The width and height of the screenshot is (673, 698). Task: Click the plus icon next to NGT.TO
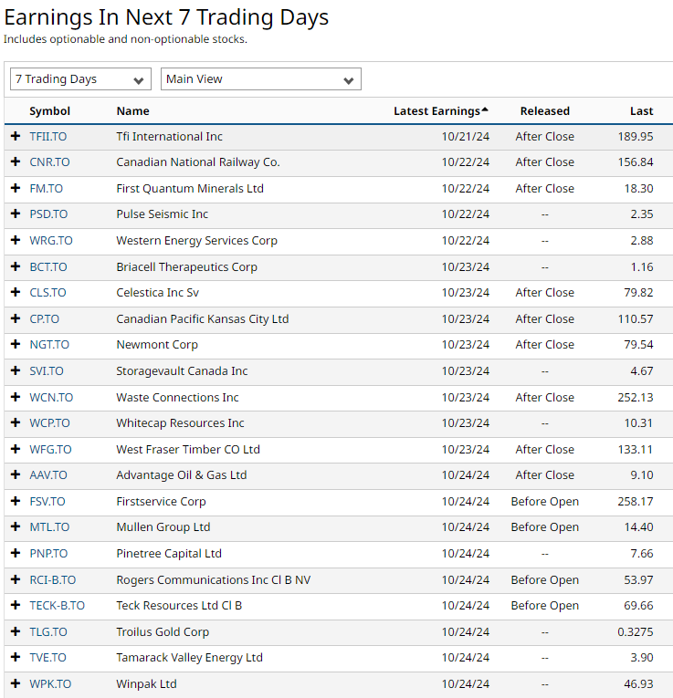(x=15, y=345)
